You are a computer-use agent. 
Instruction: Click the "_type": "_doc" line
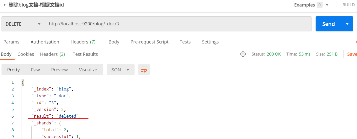pos(51,96)
